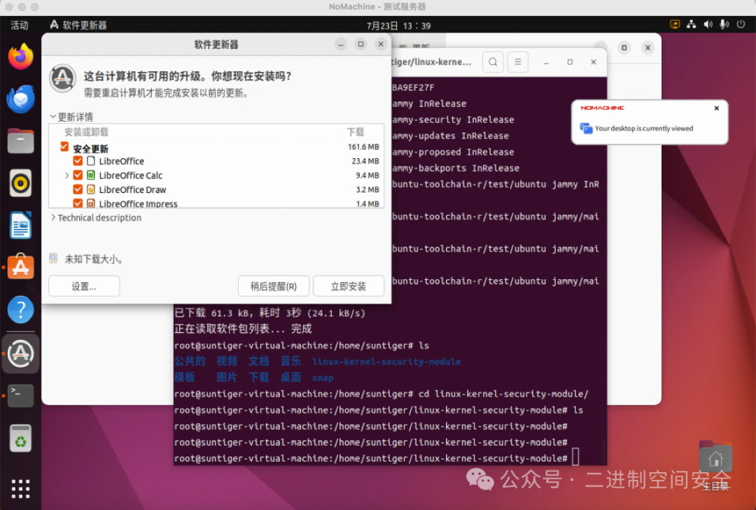This screenshot has width=756, height=510.
Task: Uncheck the LibreOffice update checkbox
Action: pos(78,160)
